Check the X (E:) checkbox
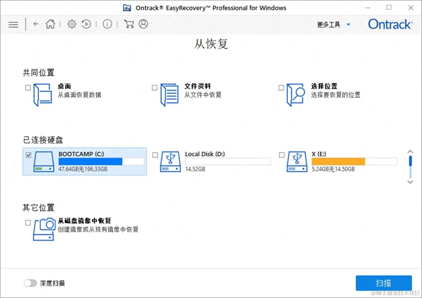The image size is (422, 298). coord(282,155)
